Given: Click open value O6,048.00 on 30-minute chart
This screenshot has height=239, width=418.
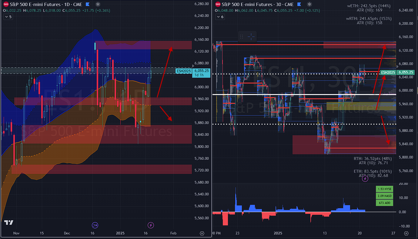Looking at the screenshot, I should (x=224, y=10).
